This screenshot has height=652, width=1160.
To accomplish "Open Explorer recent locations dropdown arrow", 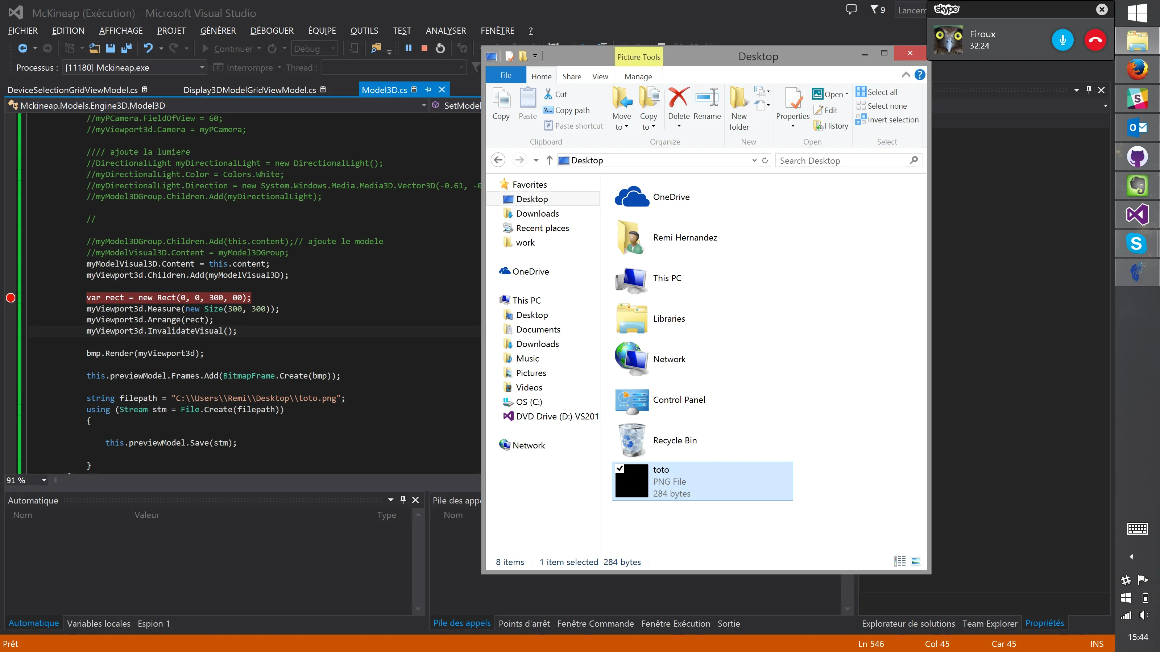I will (x=536, y=160).
